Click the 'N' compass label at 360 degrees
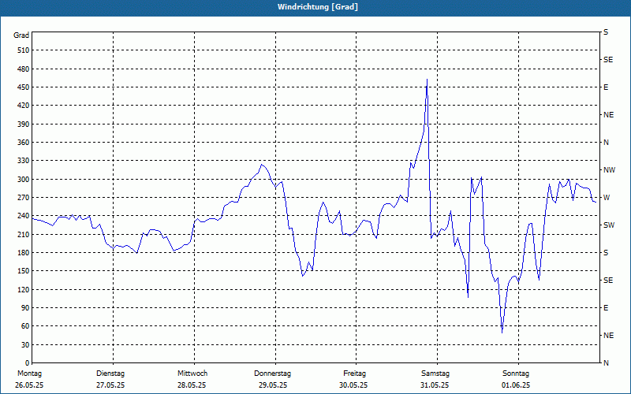Viewport: 631px width, 394px height. 606,143
